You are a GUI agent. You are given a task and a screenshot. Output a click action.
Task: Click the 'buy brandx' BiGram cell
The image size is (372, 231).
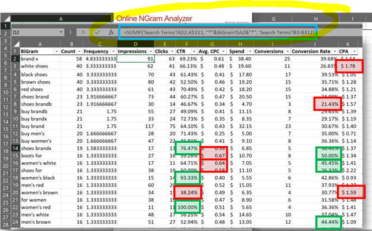(x=39, y=119)
